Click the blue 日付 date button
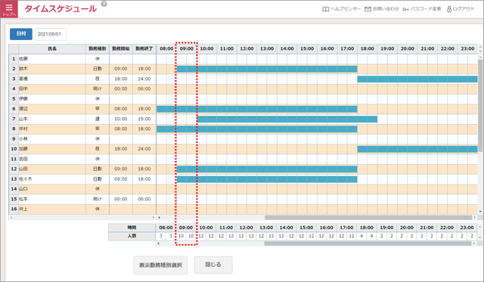 21,34
